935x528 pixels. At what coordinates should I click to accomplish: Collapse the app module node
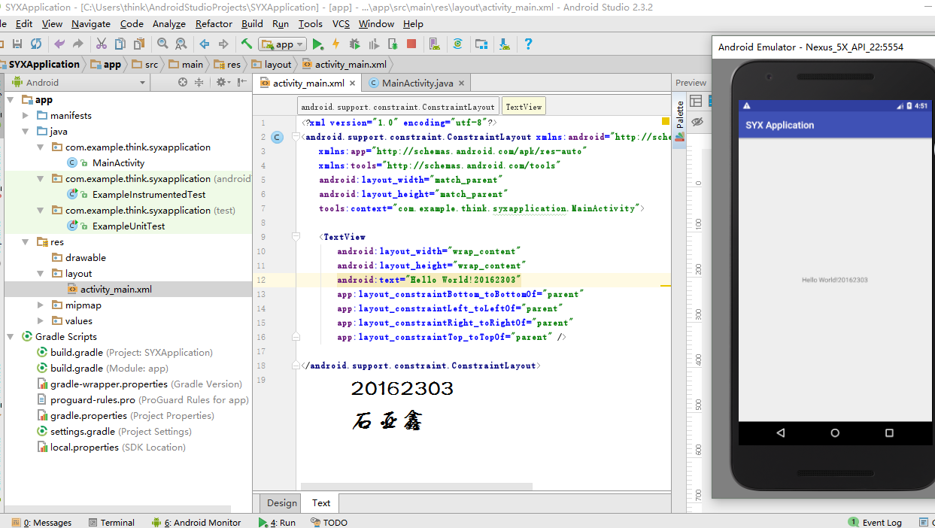[11, 99]
